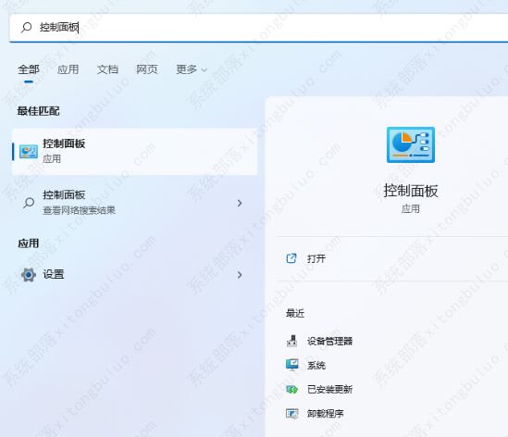Switch to the 应用 tab

[68, 69]
